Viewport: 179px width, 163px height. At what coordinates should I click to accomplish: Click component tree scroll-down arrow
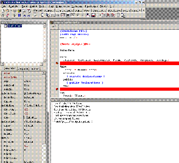tap(44, 60)
